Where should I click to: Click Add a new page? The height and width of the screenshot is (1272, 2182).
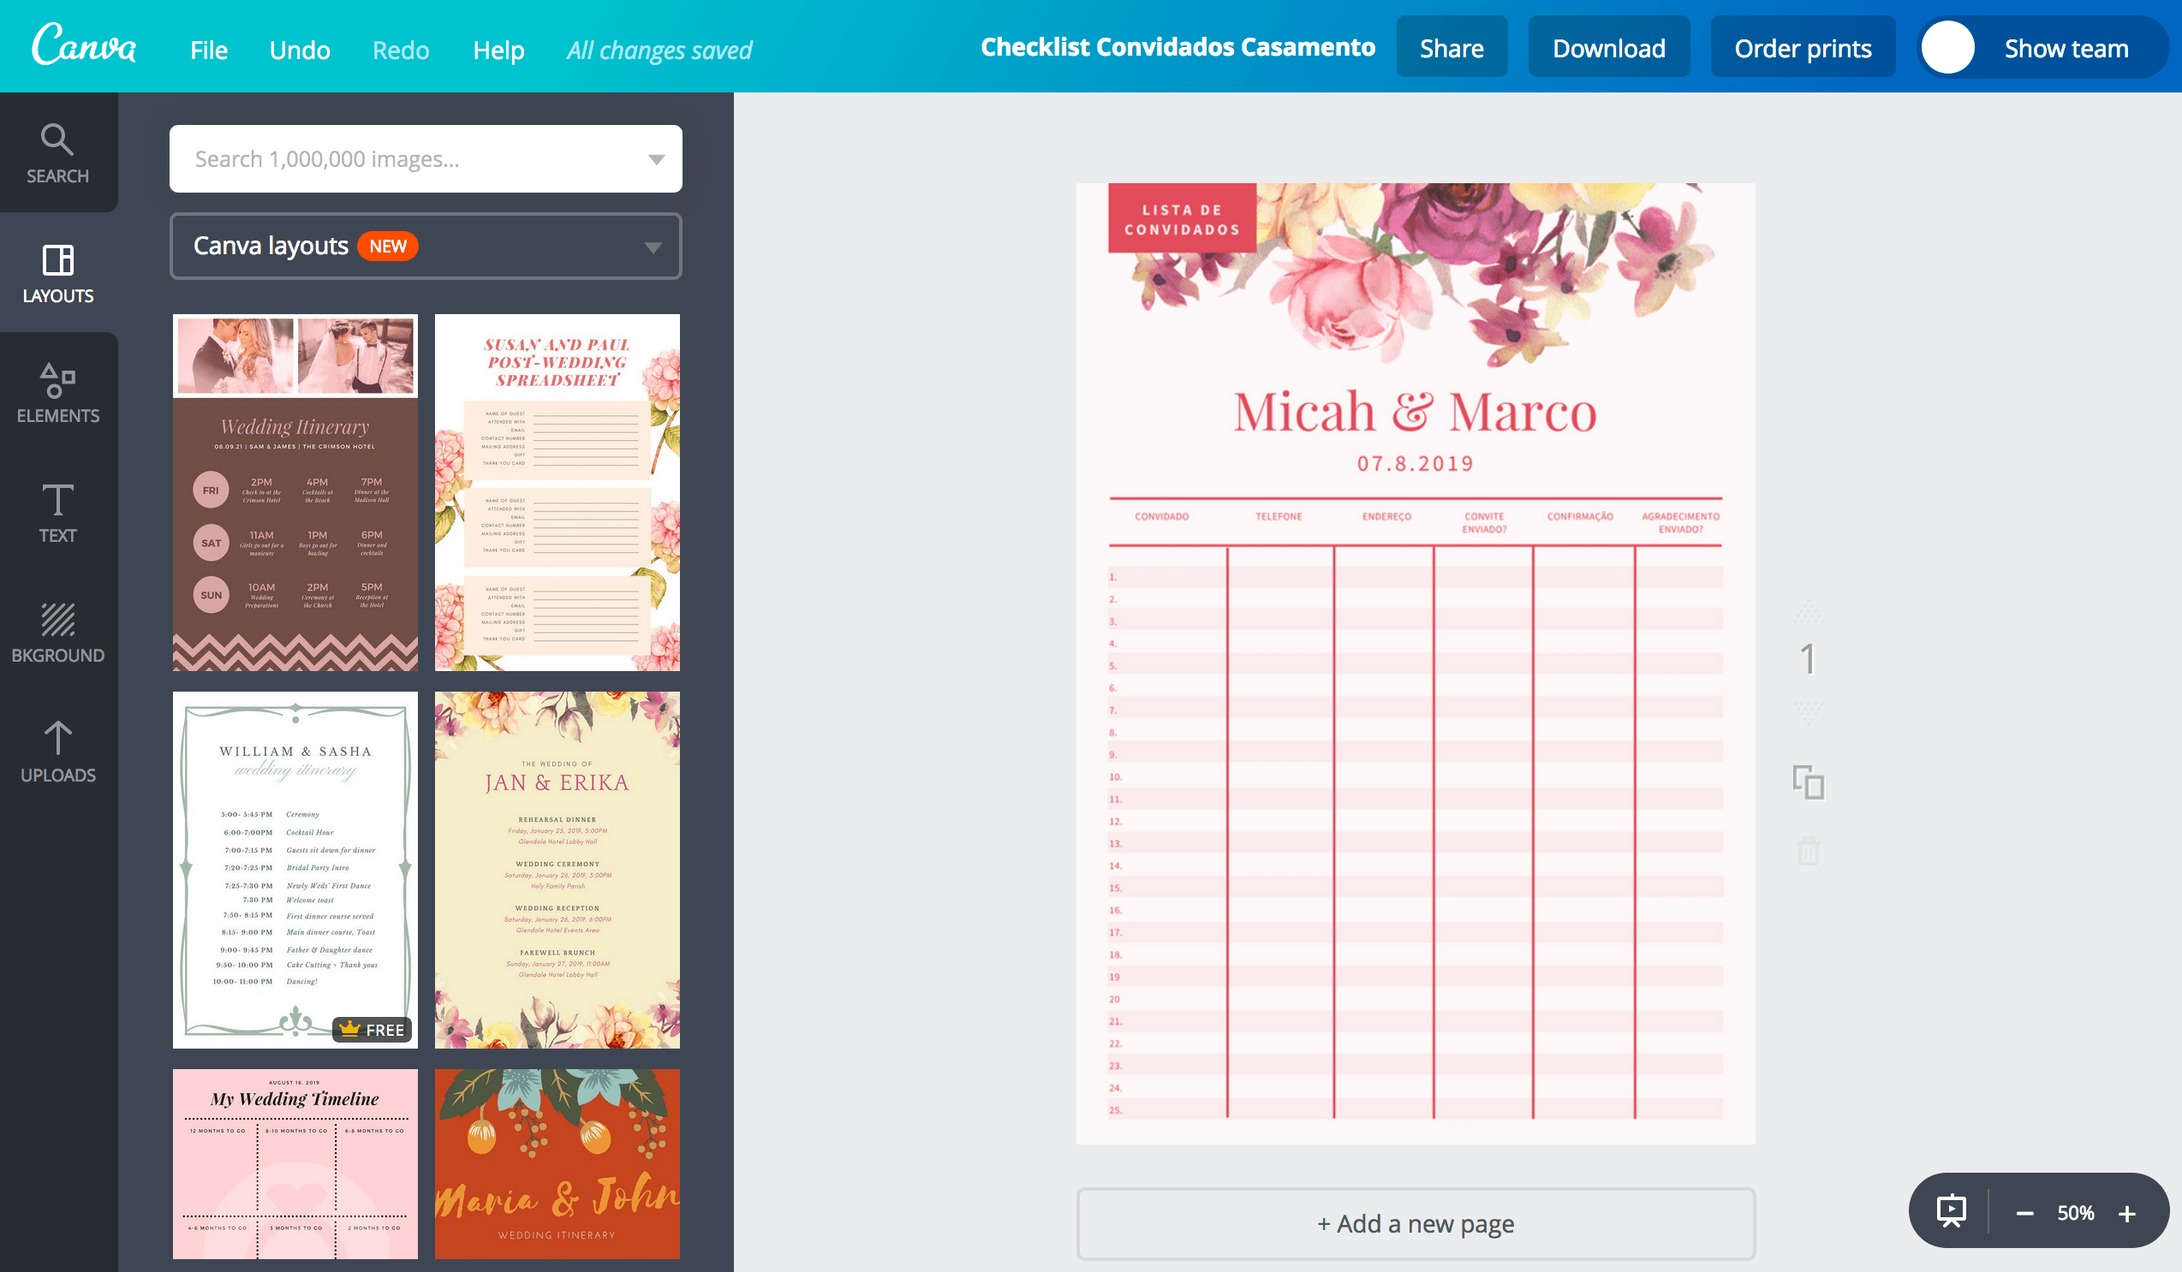[x=1415, y=1222]
